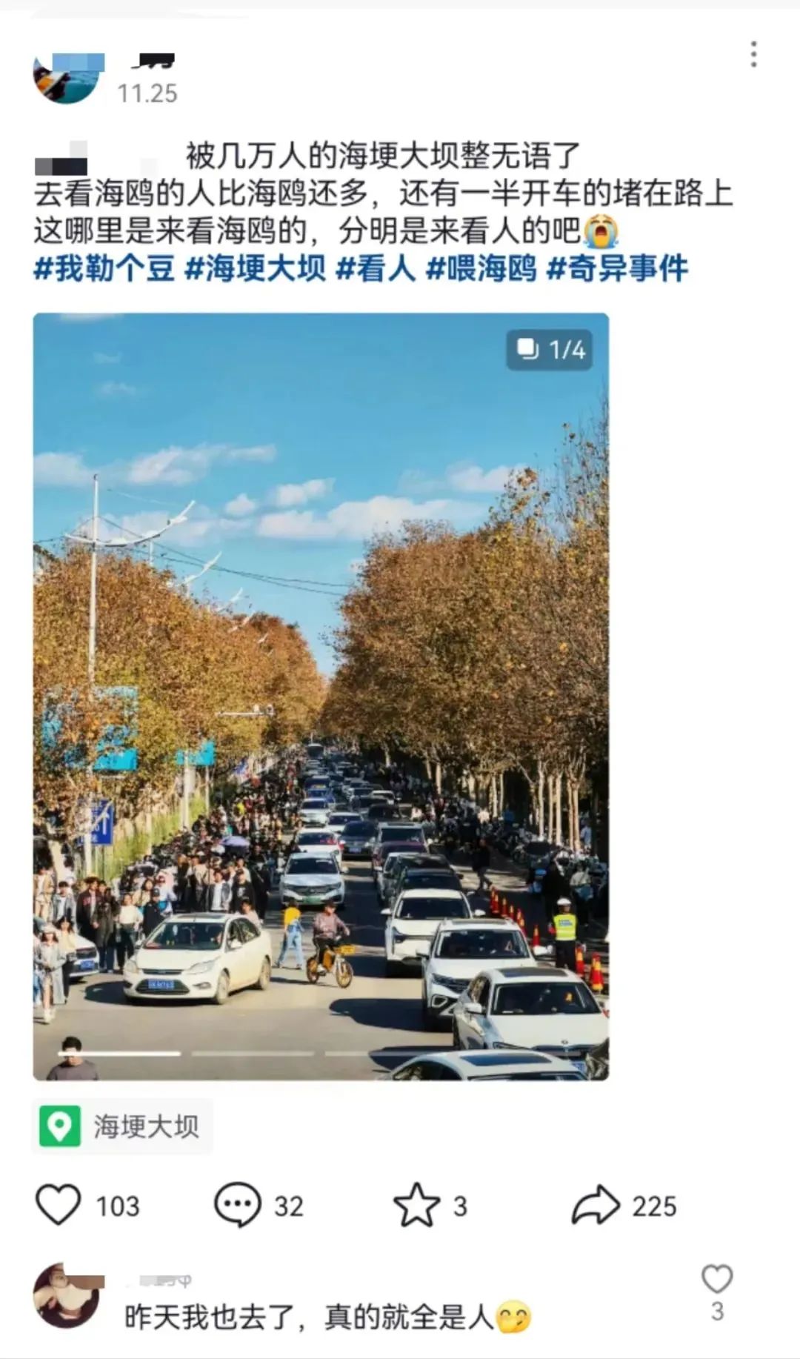Open hashtag #喂海鸥
This screenshot has width=800, height=1359.
tap(481, 268)
